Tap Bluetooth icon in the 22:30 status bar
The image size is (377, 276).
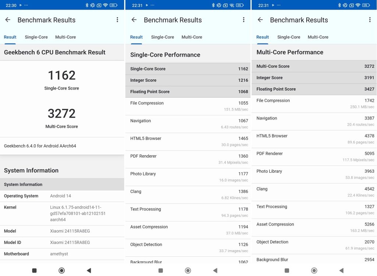click(x=87, y=5)
